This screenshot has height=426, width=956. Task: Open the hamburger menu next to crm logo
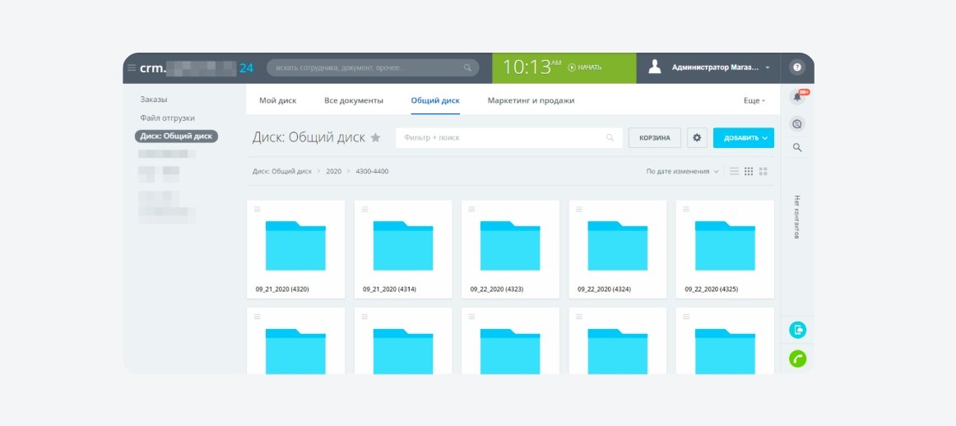pos(131,67)
